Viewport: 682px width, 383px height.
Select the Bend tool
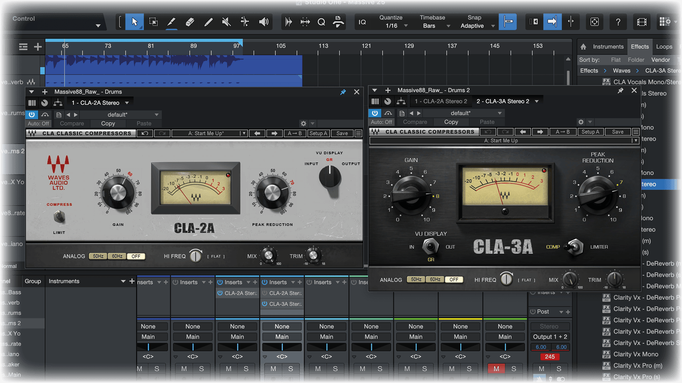click(x=245, y=22)
